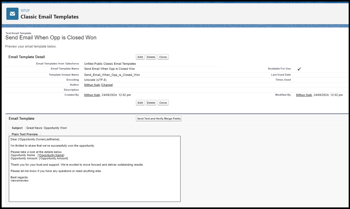Click the 'Email Template Detail' section heading
This screenshot has height=209, width=350.
27,57
